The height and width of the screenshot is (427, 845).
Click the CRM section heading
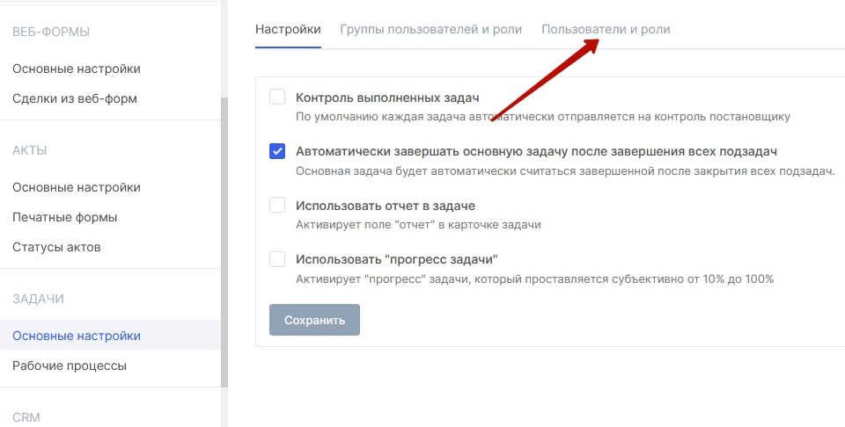[x=26, y=417]
